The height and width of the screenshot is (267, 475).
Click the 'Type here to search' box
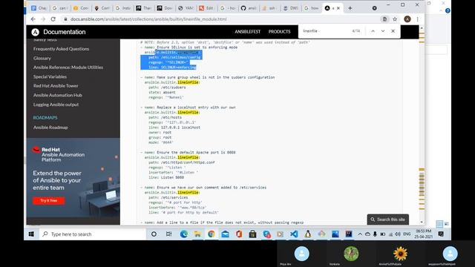(93, 234)
